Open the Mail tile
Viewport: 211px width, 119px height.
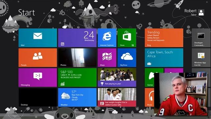38,38
